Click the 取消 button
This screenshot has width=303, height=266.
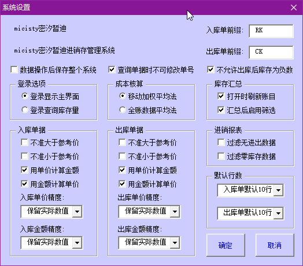[275, 245]
